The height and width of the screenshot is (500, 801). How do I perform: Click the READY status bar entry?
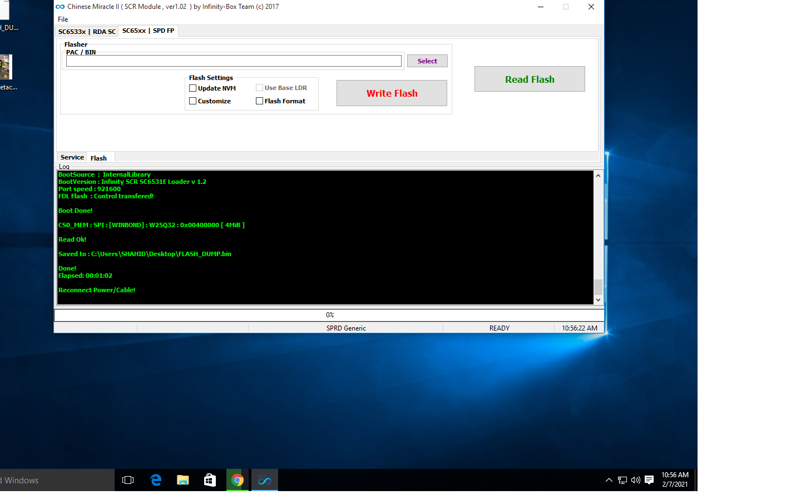pos(499,328)
